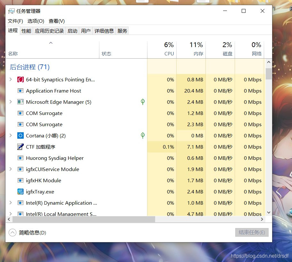The height and width of the screenshot is (262, 292).
Task: Sort by the 磁盘 column header
Action: [220, 50]
